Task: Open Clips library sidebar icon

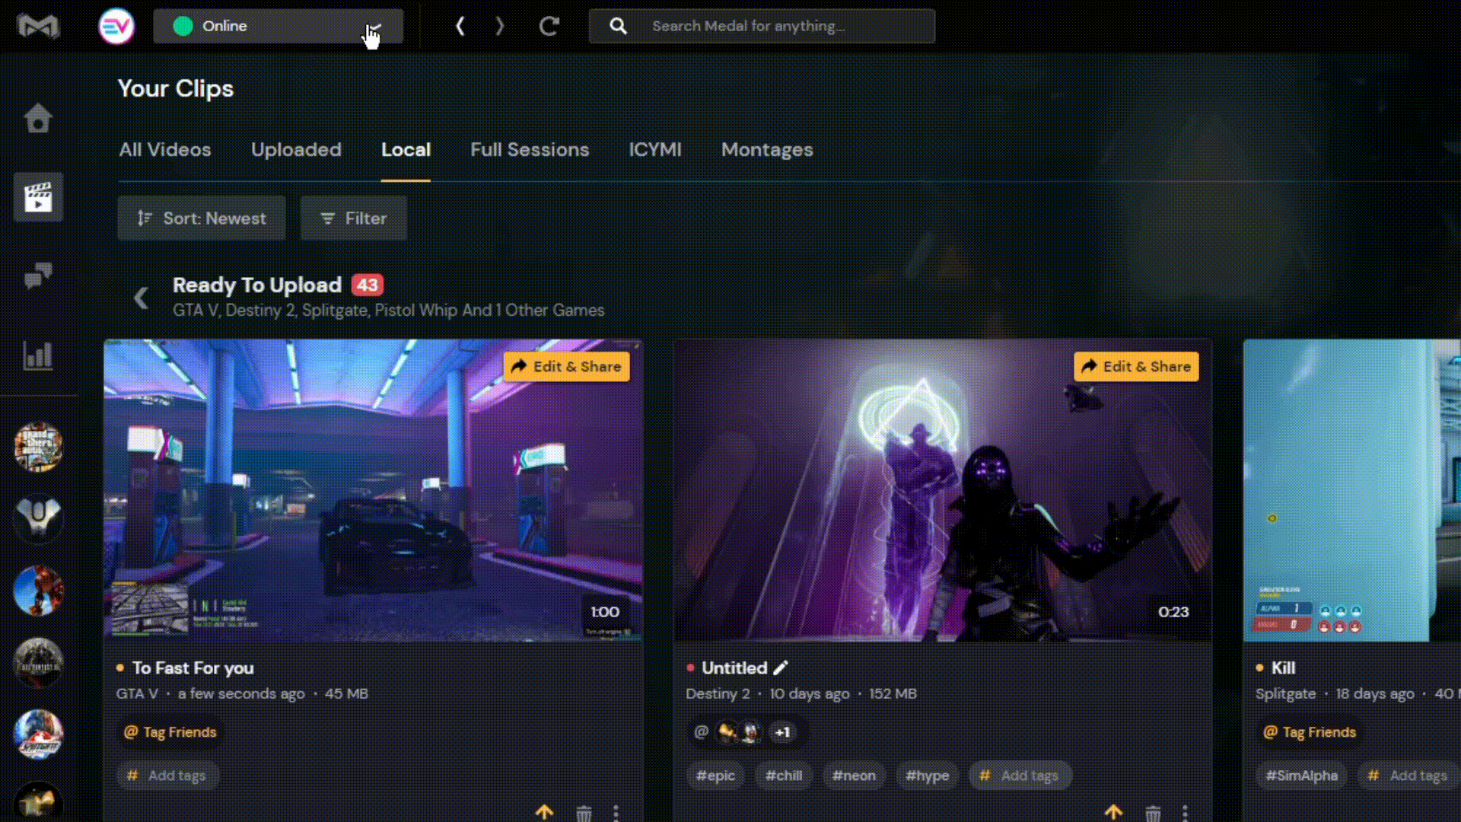Action: tap(38, 197)
